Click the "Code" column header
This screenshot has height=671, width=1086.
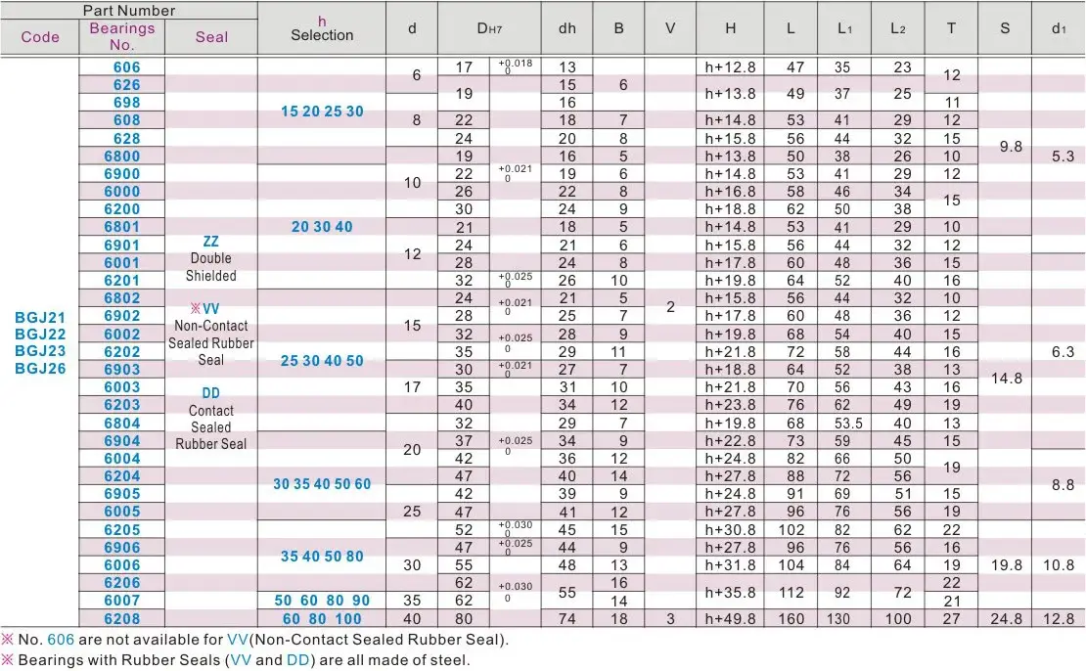click(40, 37)
